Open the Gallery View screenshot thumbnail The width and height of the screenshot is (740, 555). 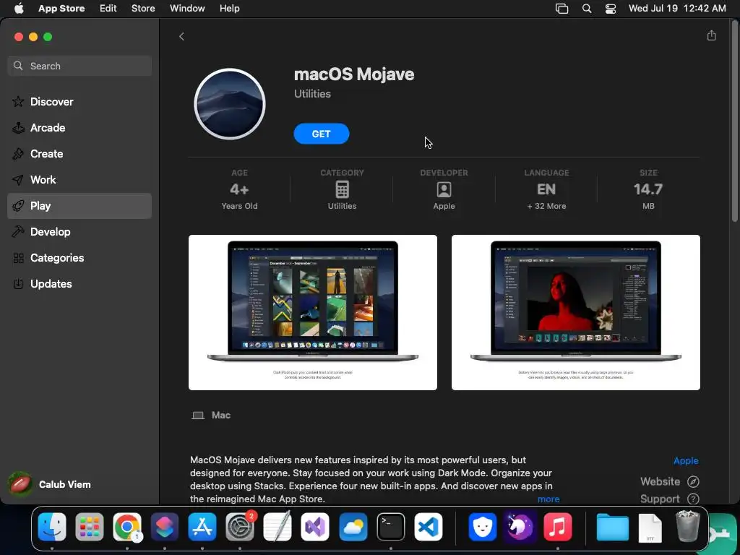coord(576,312)
